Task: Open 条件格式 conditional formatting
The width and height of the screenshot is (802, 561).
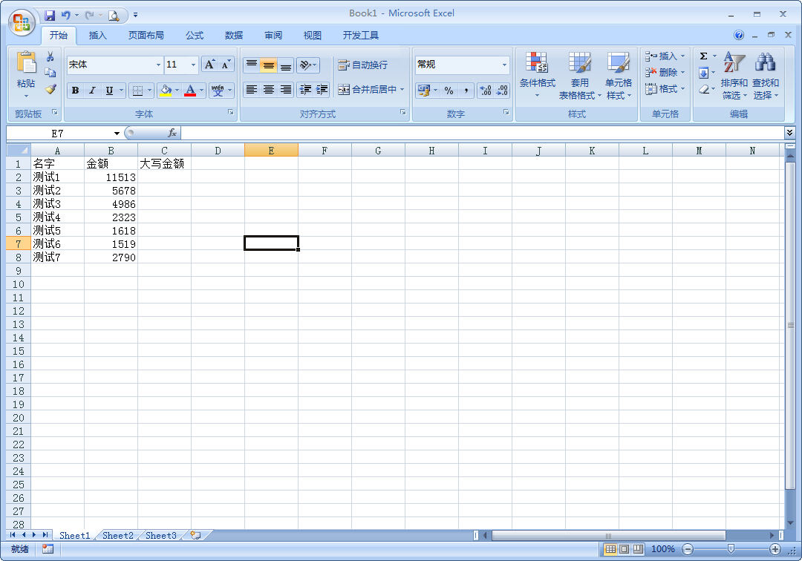Action: point(537,75)
